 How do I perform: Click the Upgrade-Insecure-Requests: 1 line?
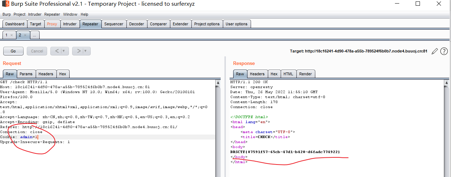coord(35,142)
